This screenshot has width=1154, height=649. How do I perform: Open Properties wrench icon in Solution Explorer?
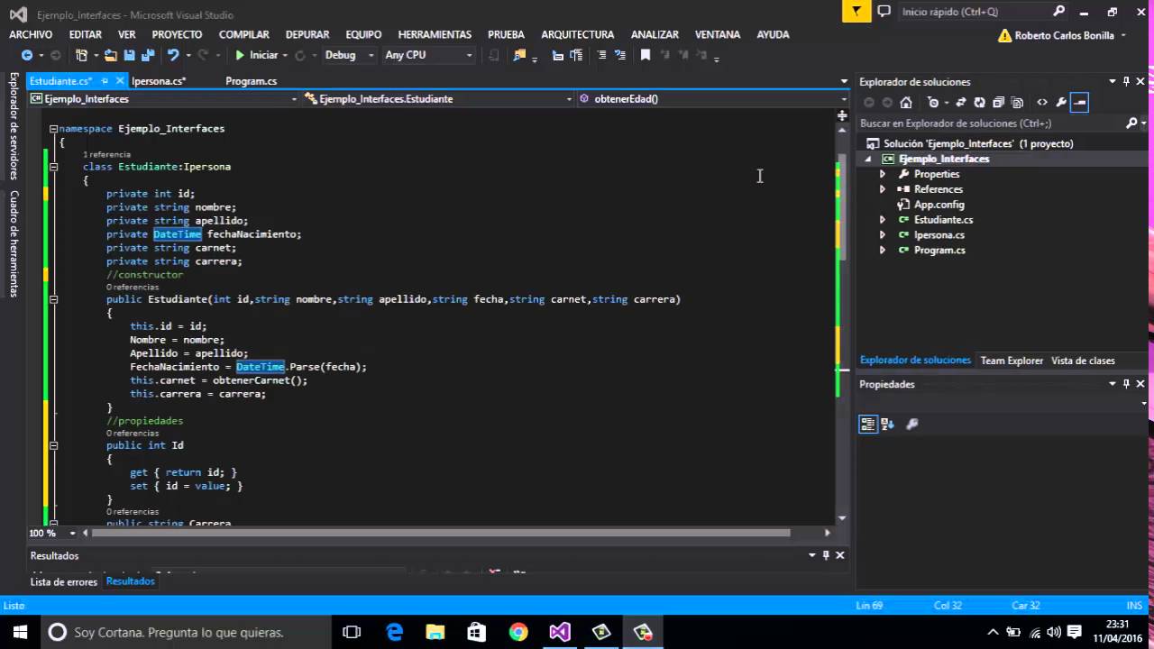[1061, 102]
